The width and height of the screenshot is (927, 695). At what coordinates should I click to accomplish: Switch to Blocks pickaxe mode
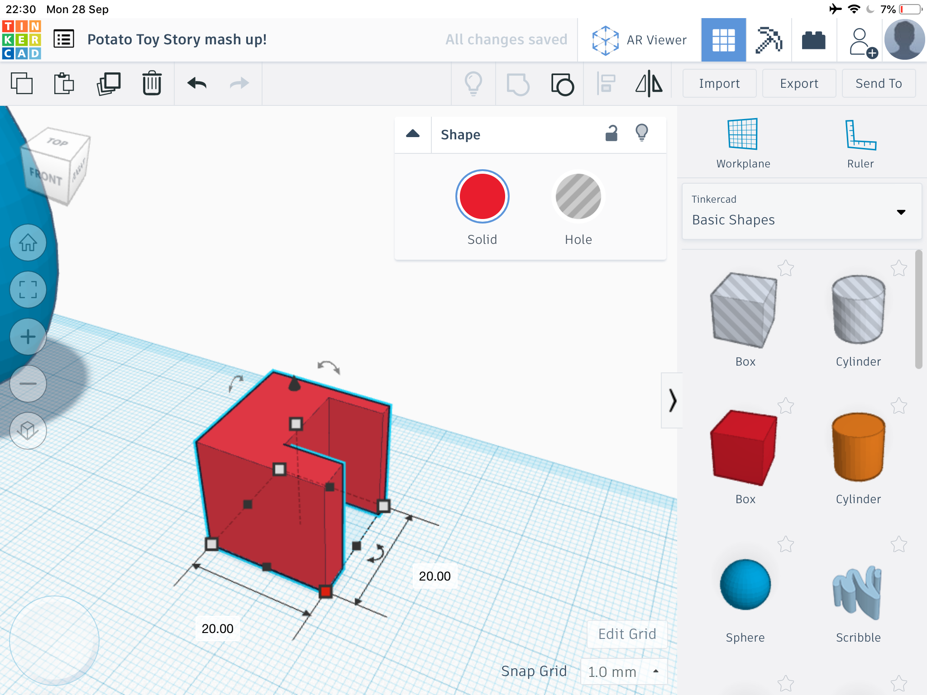[769, 40]
